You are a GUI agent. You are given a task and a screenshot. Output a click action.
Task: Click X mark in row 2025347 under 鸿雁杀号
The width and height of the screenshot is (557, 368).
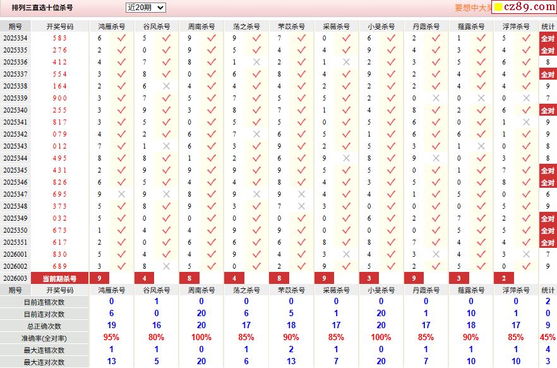[121, 194]
